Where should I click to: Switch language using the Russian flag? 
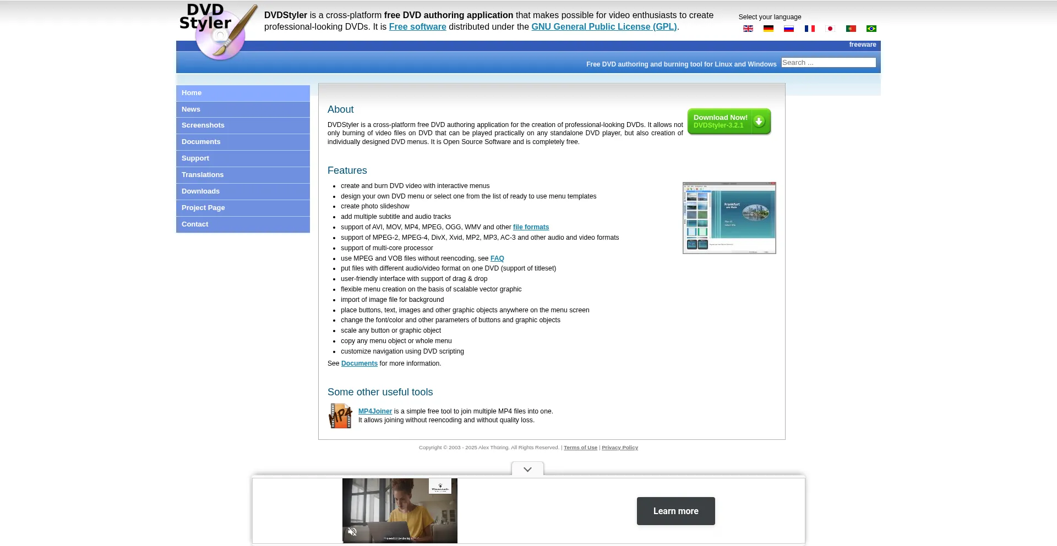pyautogui.click(x=788, y=29)
